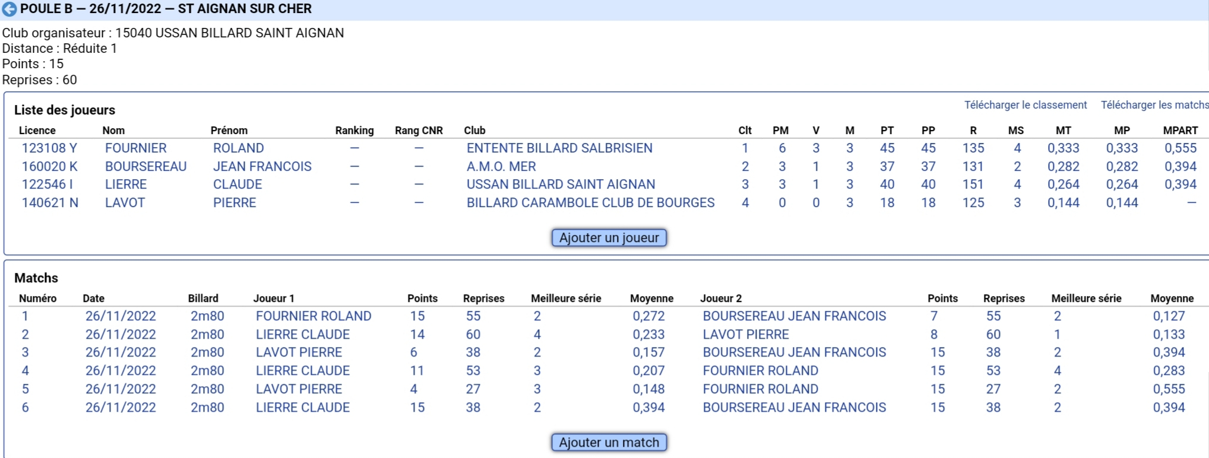Click the Clt column header
This screenshot has height=458, width=1209.
tap(745, 131)
